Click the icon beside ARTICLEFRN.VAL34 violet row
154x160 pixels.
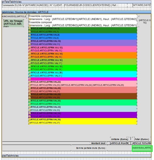point(30,113)
